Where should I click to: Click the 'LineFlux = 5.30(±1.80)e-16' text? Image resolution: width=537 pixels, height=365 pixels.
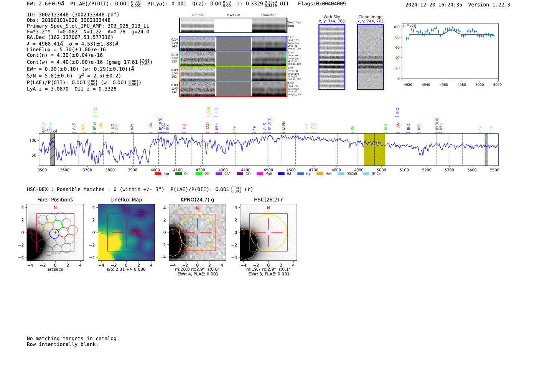point(66,49)
